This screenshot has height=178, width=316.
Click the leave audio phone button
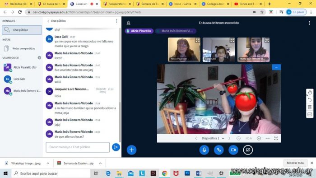(x=218, y=150)
